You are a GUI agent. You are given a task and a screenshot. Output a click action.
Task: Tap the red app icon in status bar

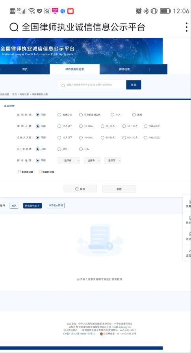[x=70, y=11]
